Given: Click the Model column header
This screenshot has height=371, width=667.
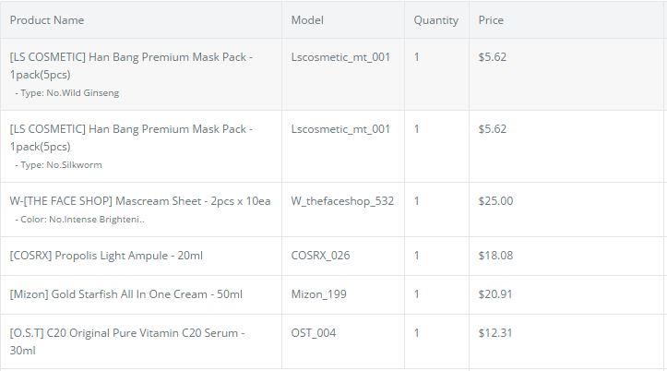Looking at the screenshot, I should [307, 20].
